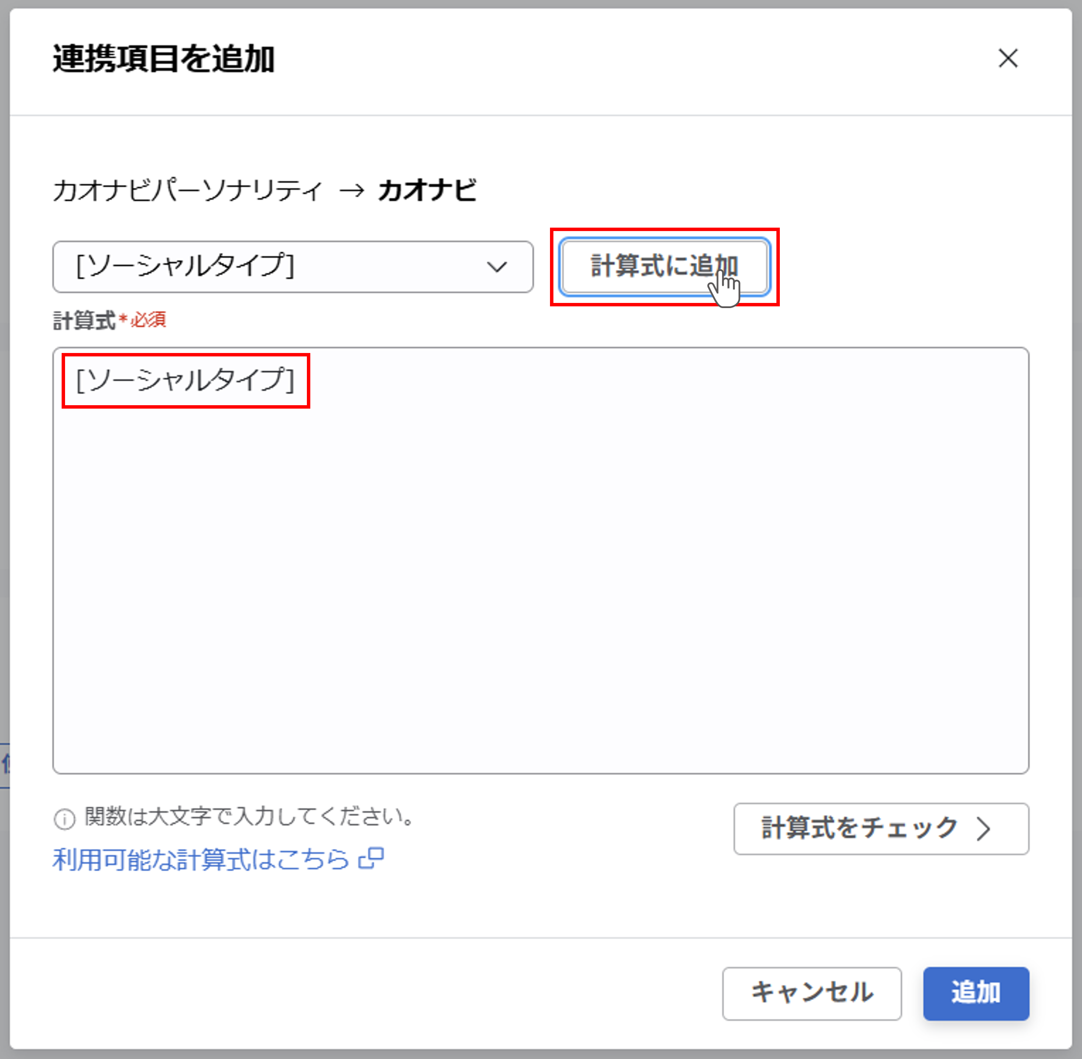Click the bold カオナビ destination label
Screen dimensions: 1082x1059
pos(427,191)
